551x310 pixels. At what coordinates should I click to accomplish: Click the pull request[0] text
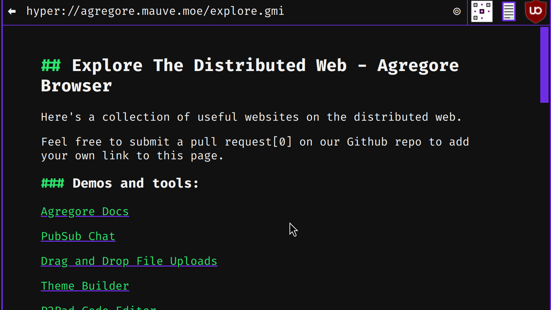click(x=241, y=142)
